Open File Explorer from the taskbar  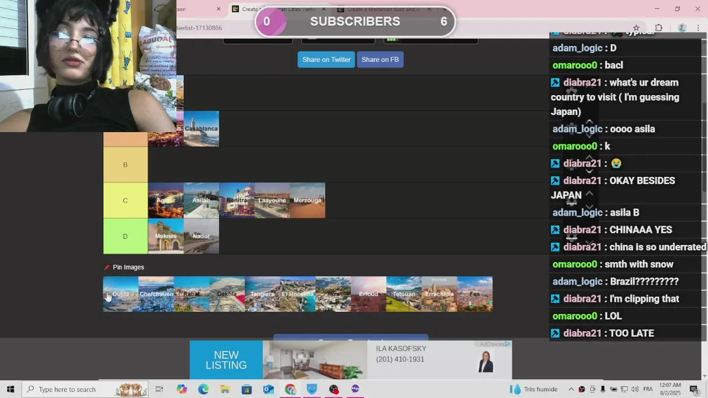point(225,389)
